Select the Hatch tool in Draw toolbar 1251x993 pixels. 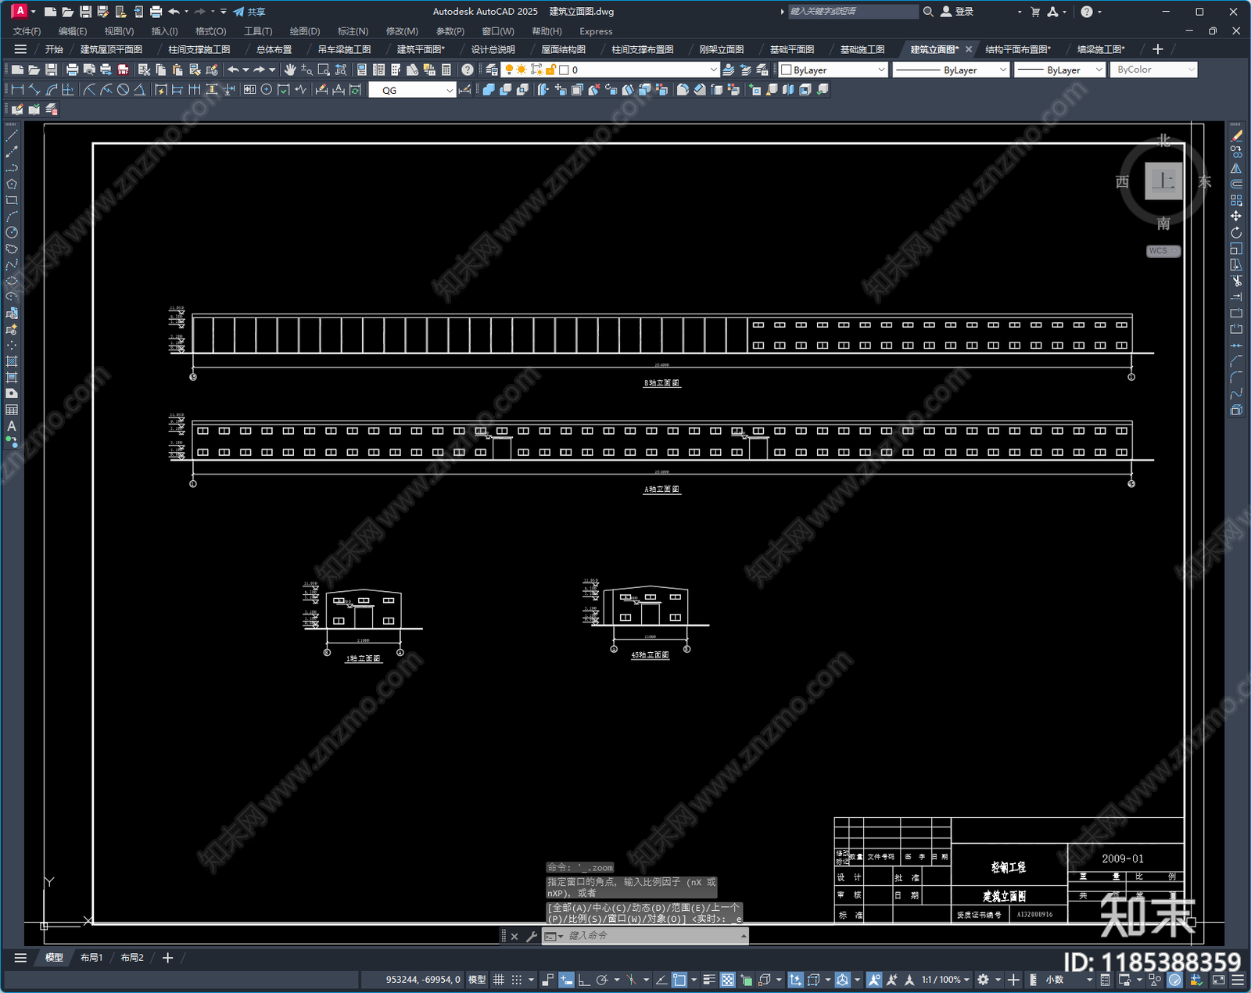click(12, 361)
